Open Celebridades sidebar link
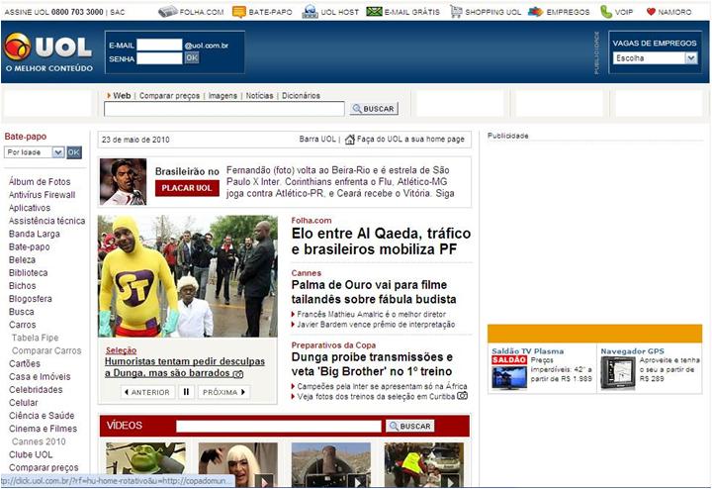This screenshot has height=489, width=712. click(x=36, y=390)
